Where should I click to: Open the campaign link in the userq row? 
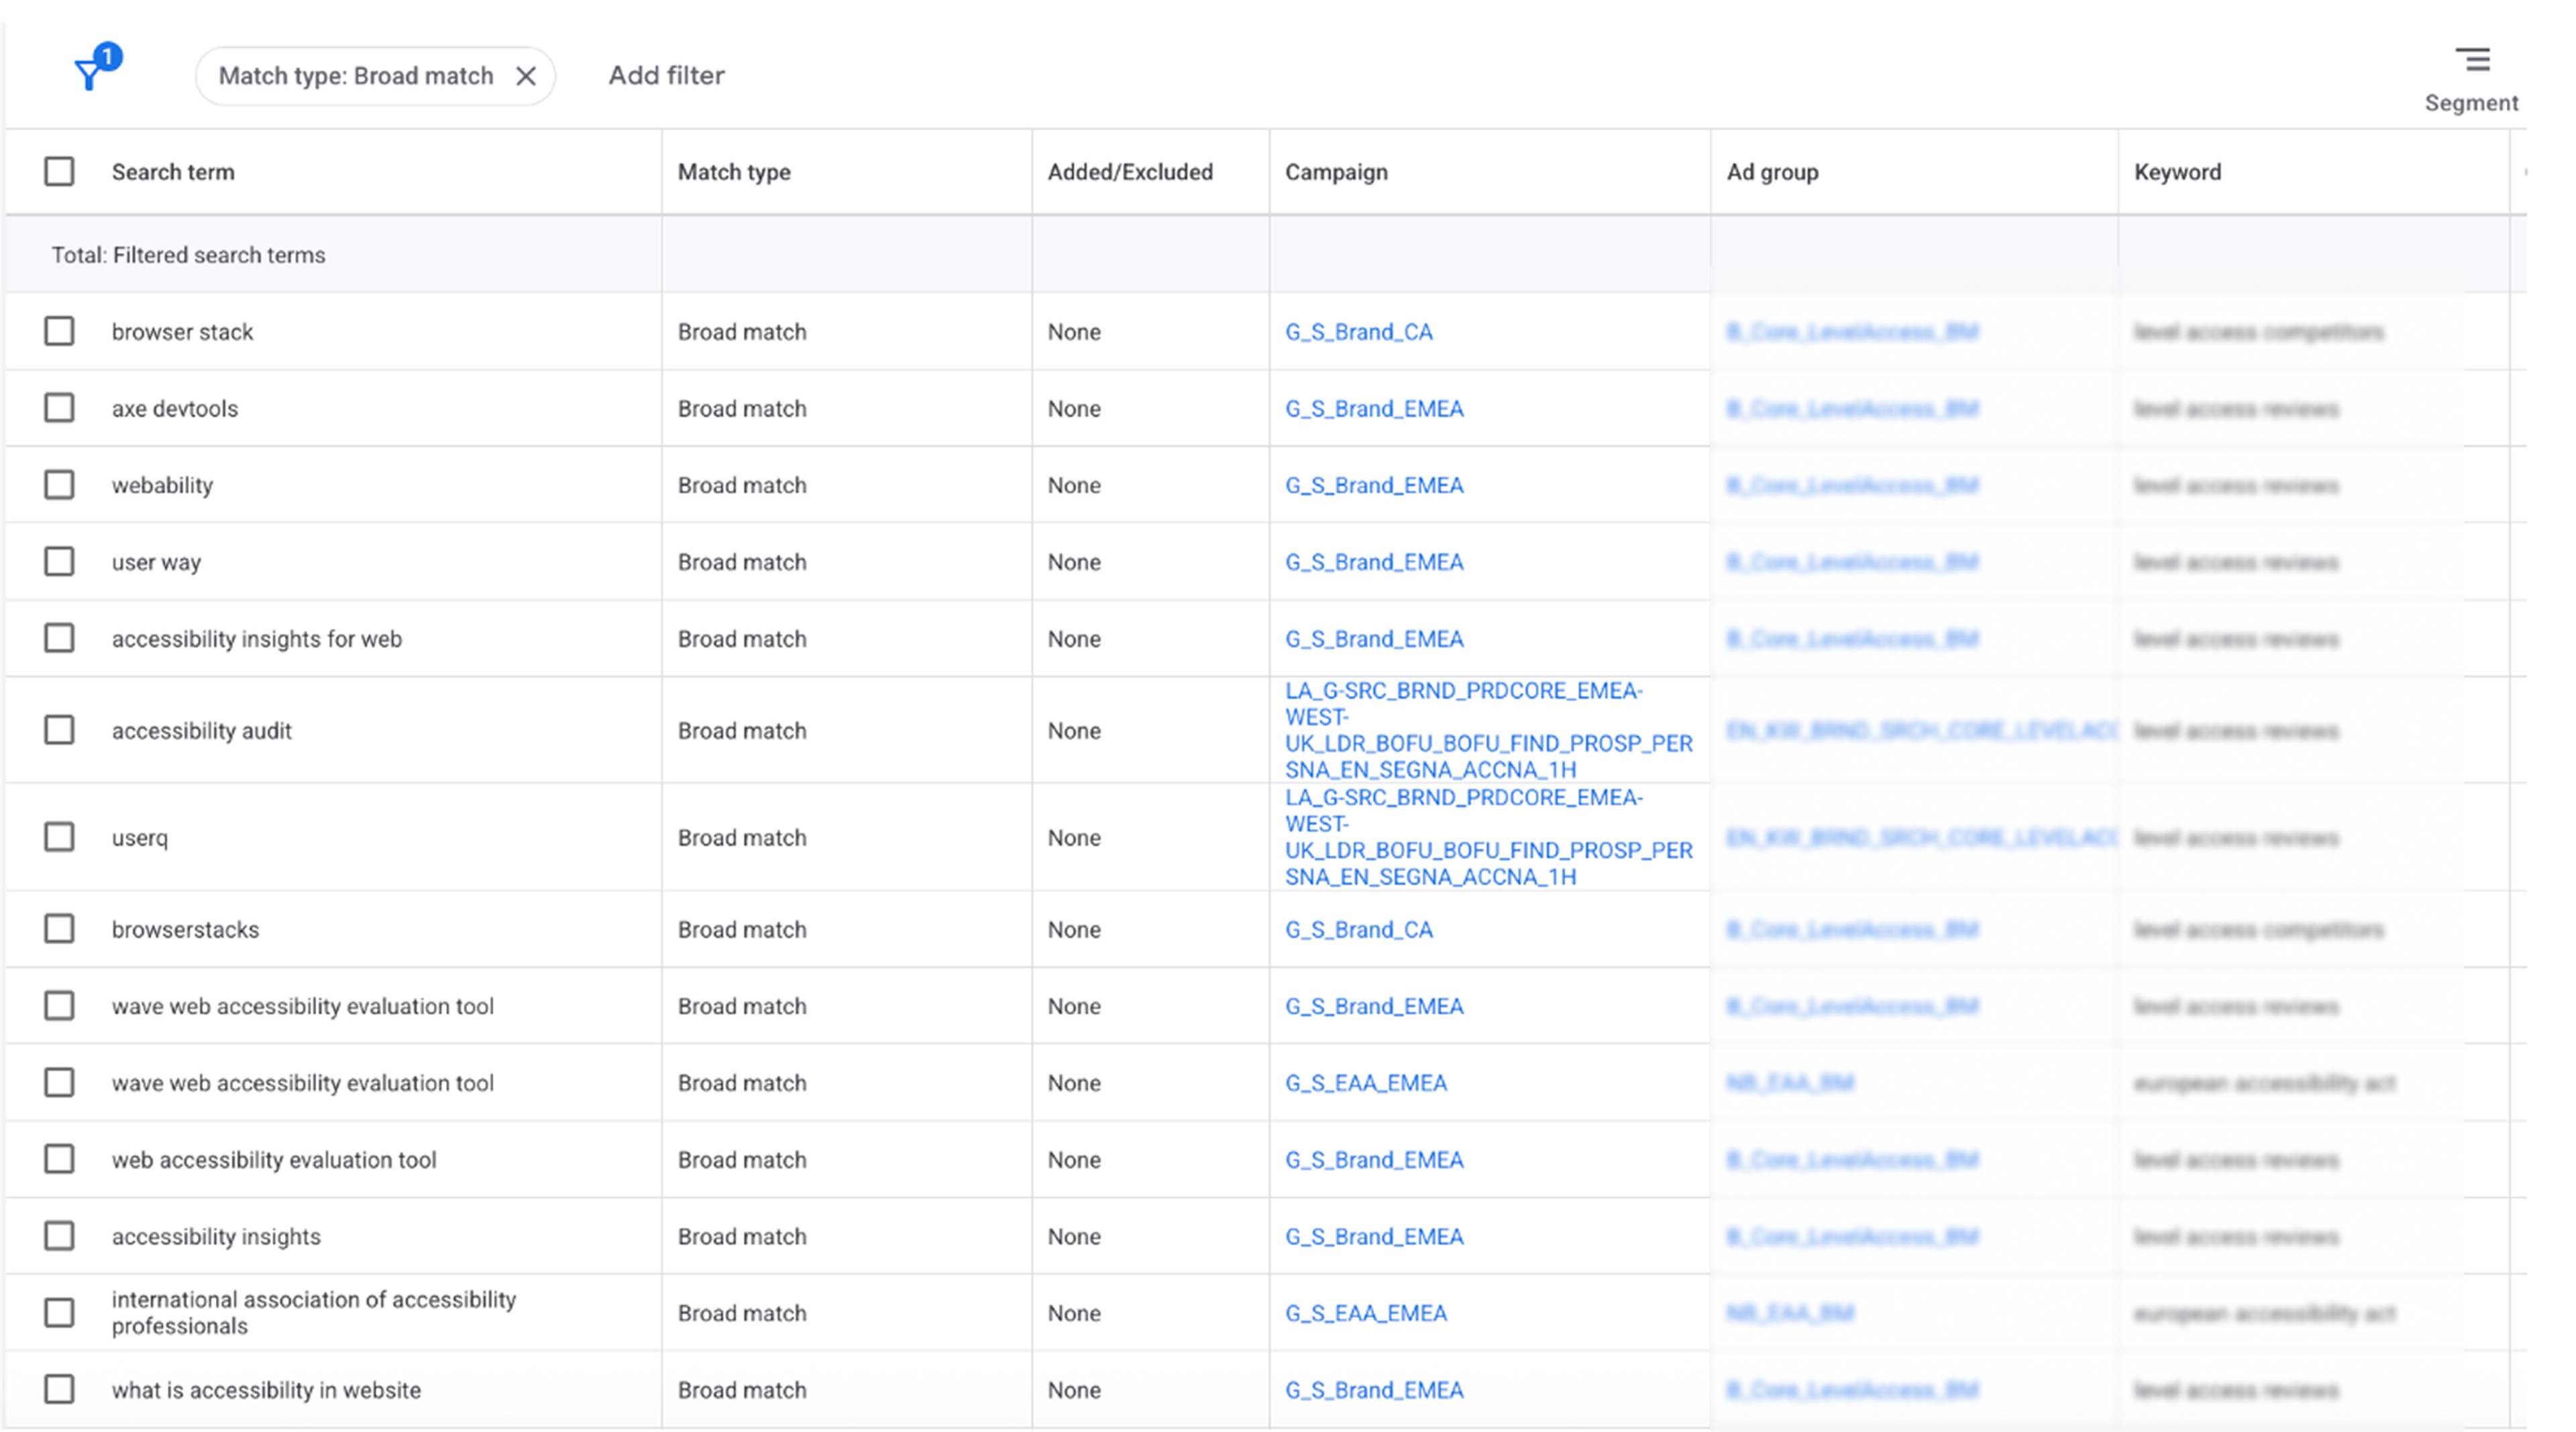[1488, 837]
